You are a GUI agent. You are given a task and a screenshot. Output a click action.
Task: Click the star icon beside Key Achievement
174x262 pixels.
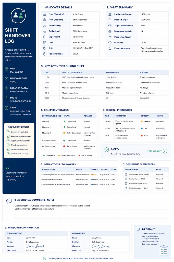110,48
